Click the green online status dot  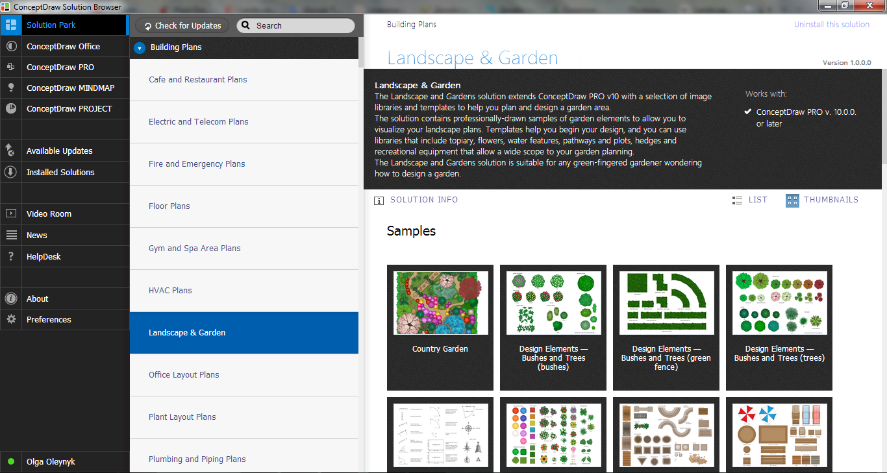[x=10, y=462]
